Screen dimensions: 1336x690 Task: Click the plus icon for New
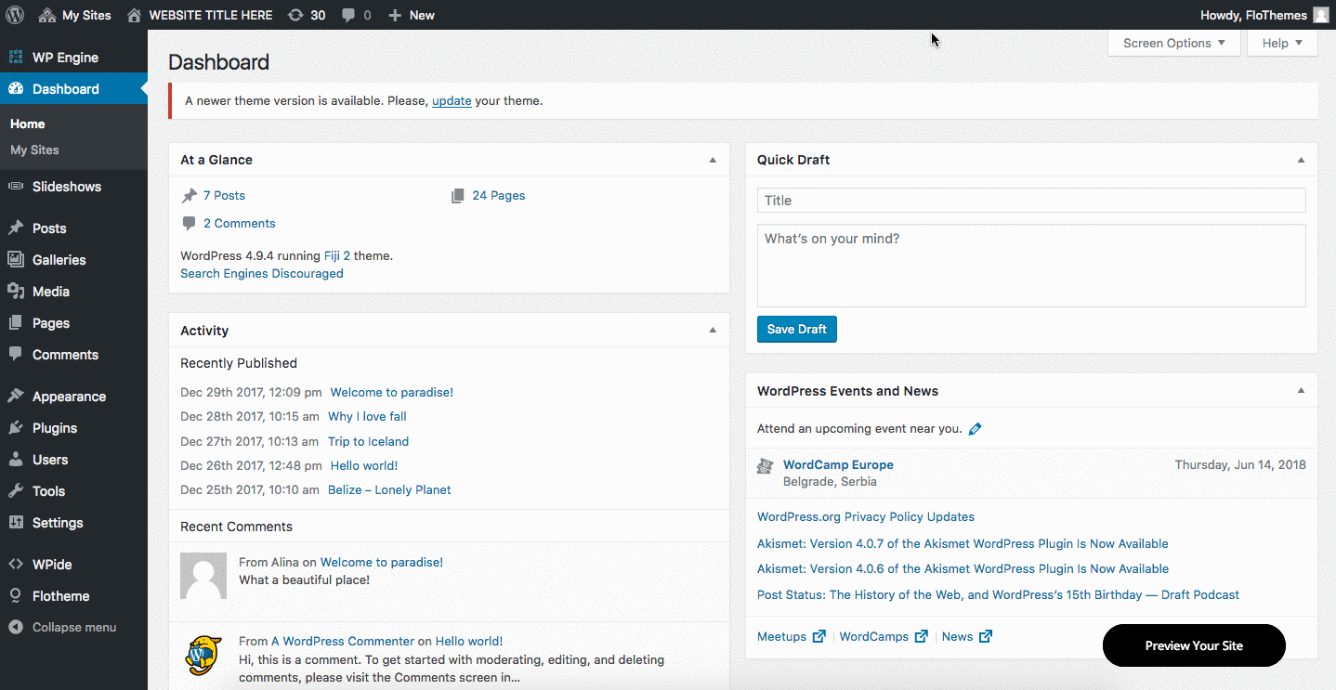[395, 15]
